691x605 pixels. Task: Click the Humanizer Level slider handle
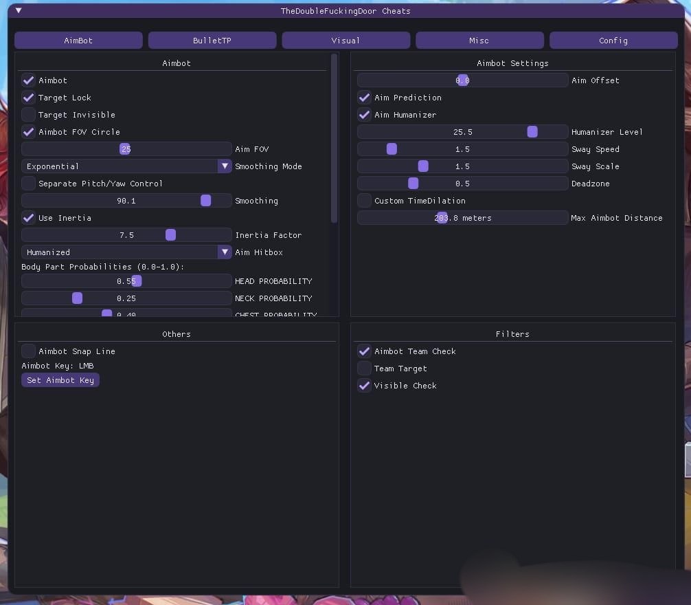[532, 132]
